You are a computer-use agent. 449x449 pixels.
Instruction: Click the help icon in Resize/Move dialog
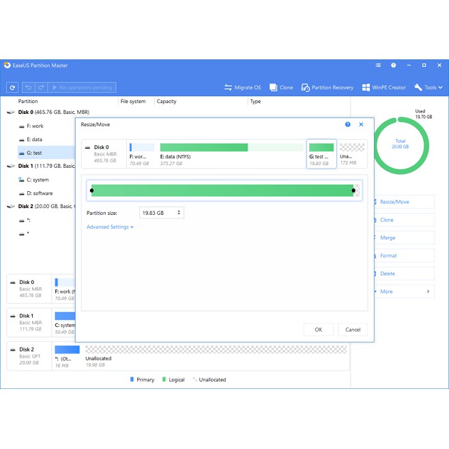348,125
